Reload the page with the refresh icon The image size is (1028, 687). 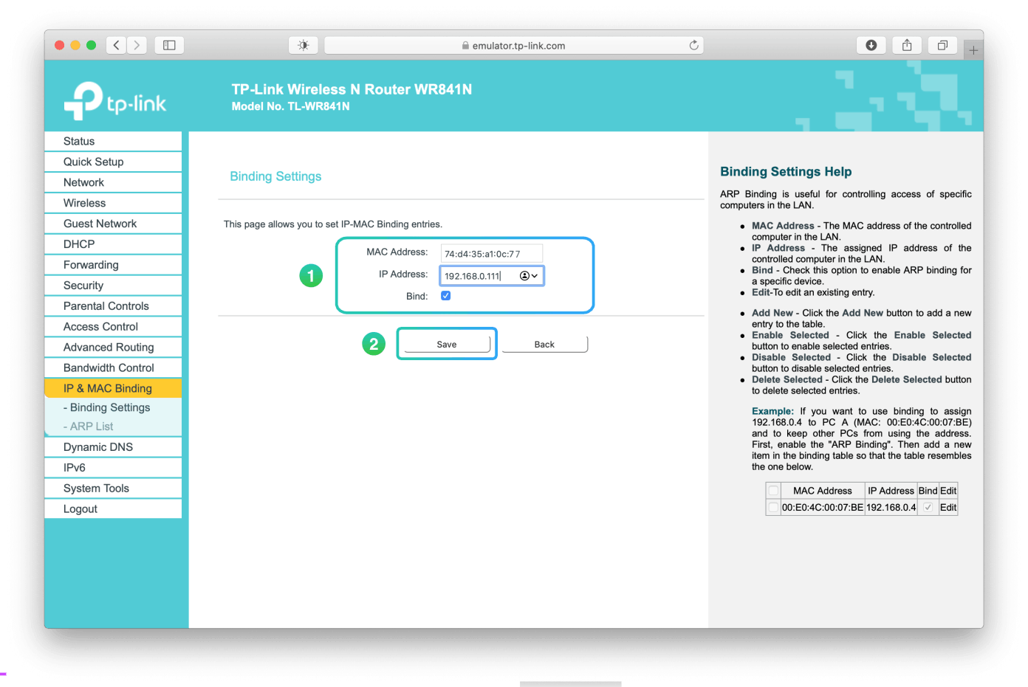(x=693, y=45)
